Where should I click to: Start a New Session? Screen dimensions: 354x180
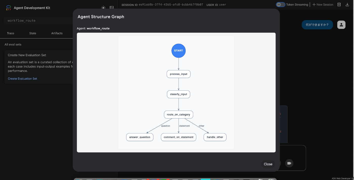(323, 5)
